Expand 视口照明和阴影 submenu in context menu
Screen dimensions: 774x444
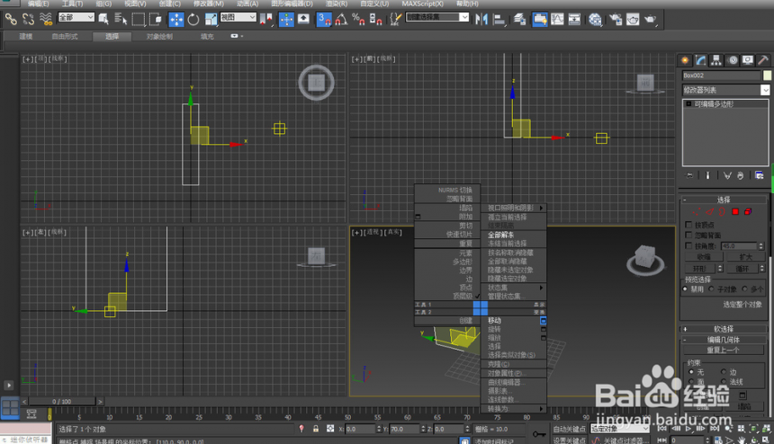tap(514, 208)
